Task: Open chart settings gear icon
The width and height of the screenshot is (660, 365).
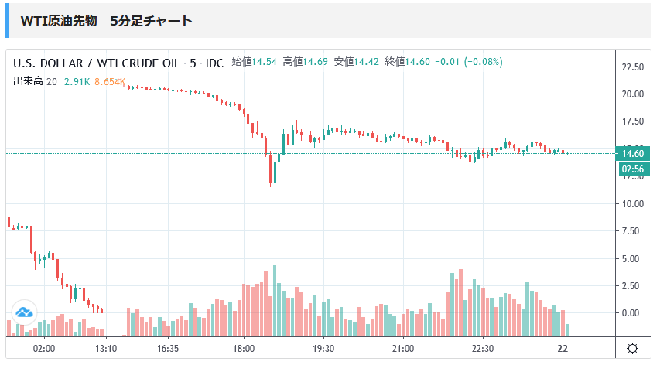Action: 632,349
